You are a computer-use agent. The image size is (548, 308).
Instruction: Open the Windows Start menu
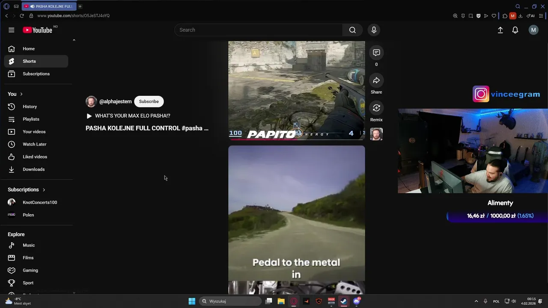pyautogui.click(x=192, y=301)
